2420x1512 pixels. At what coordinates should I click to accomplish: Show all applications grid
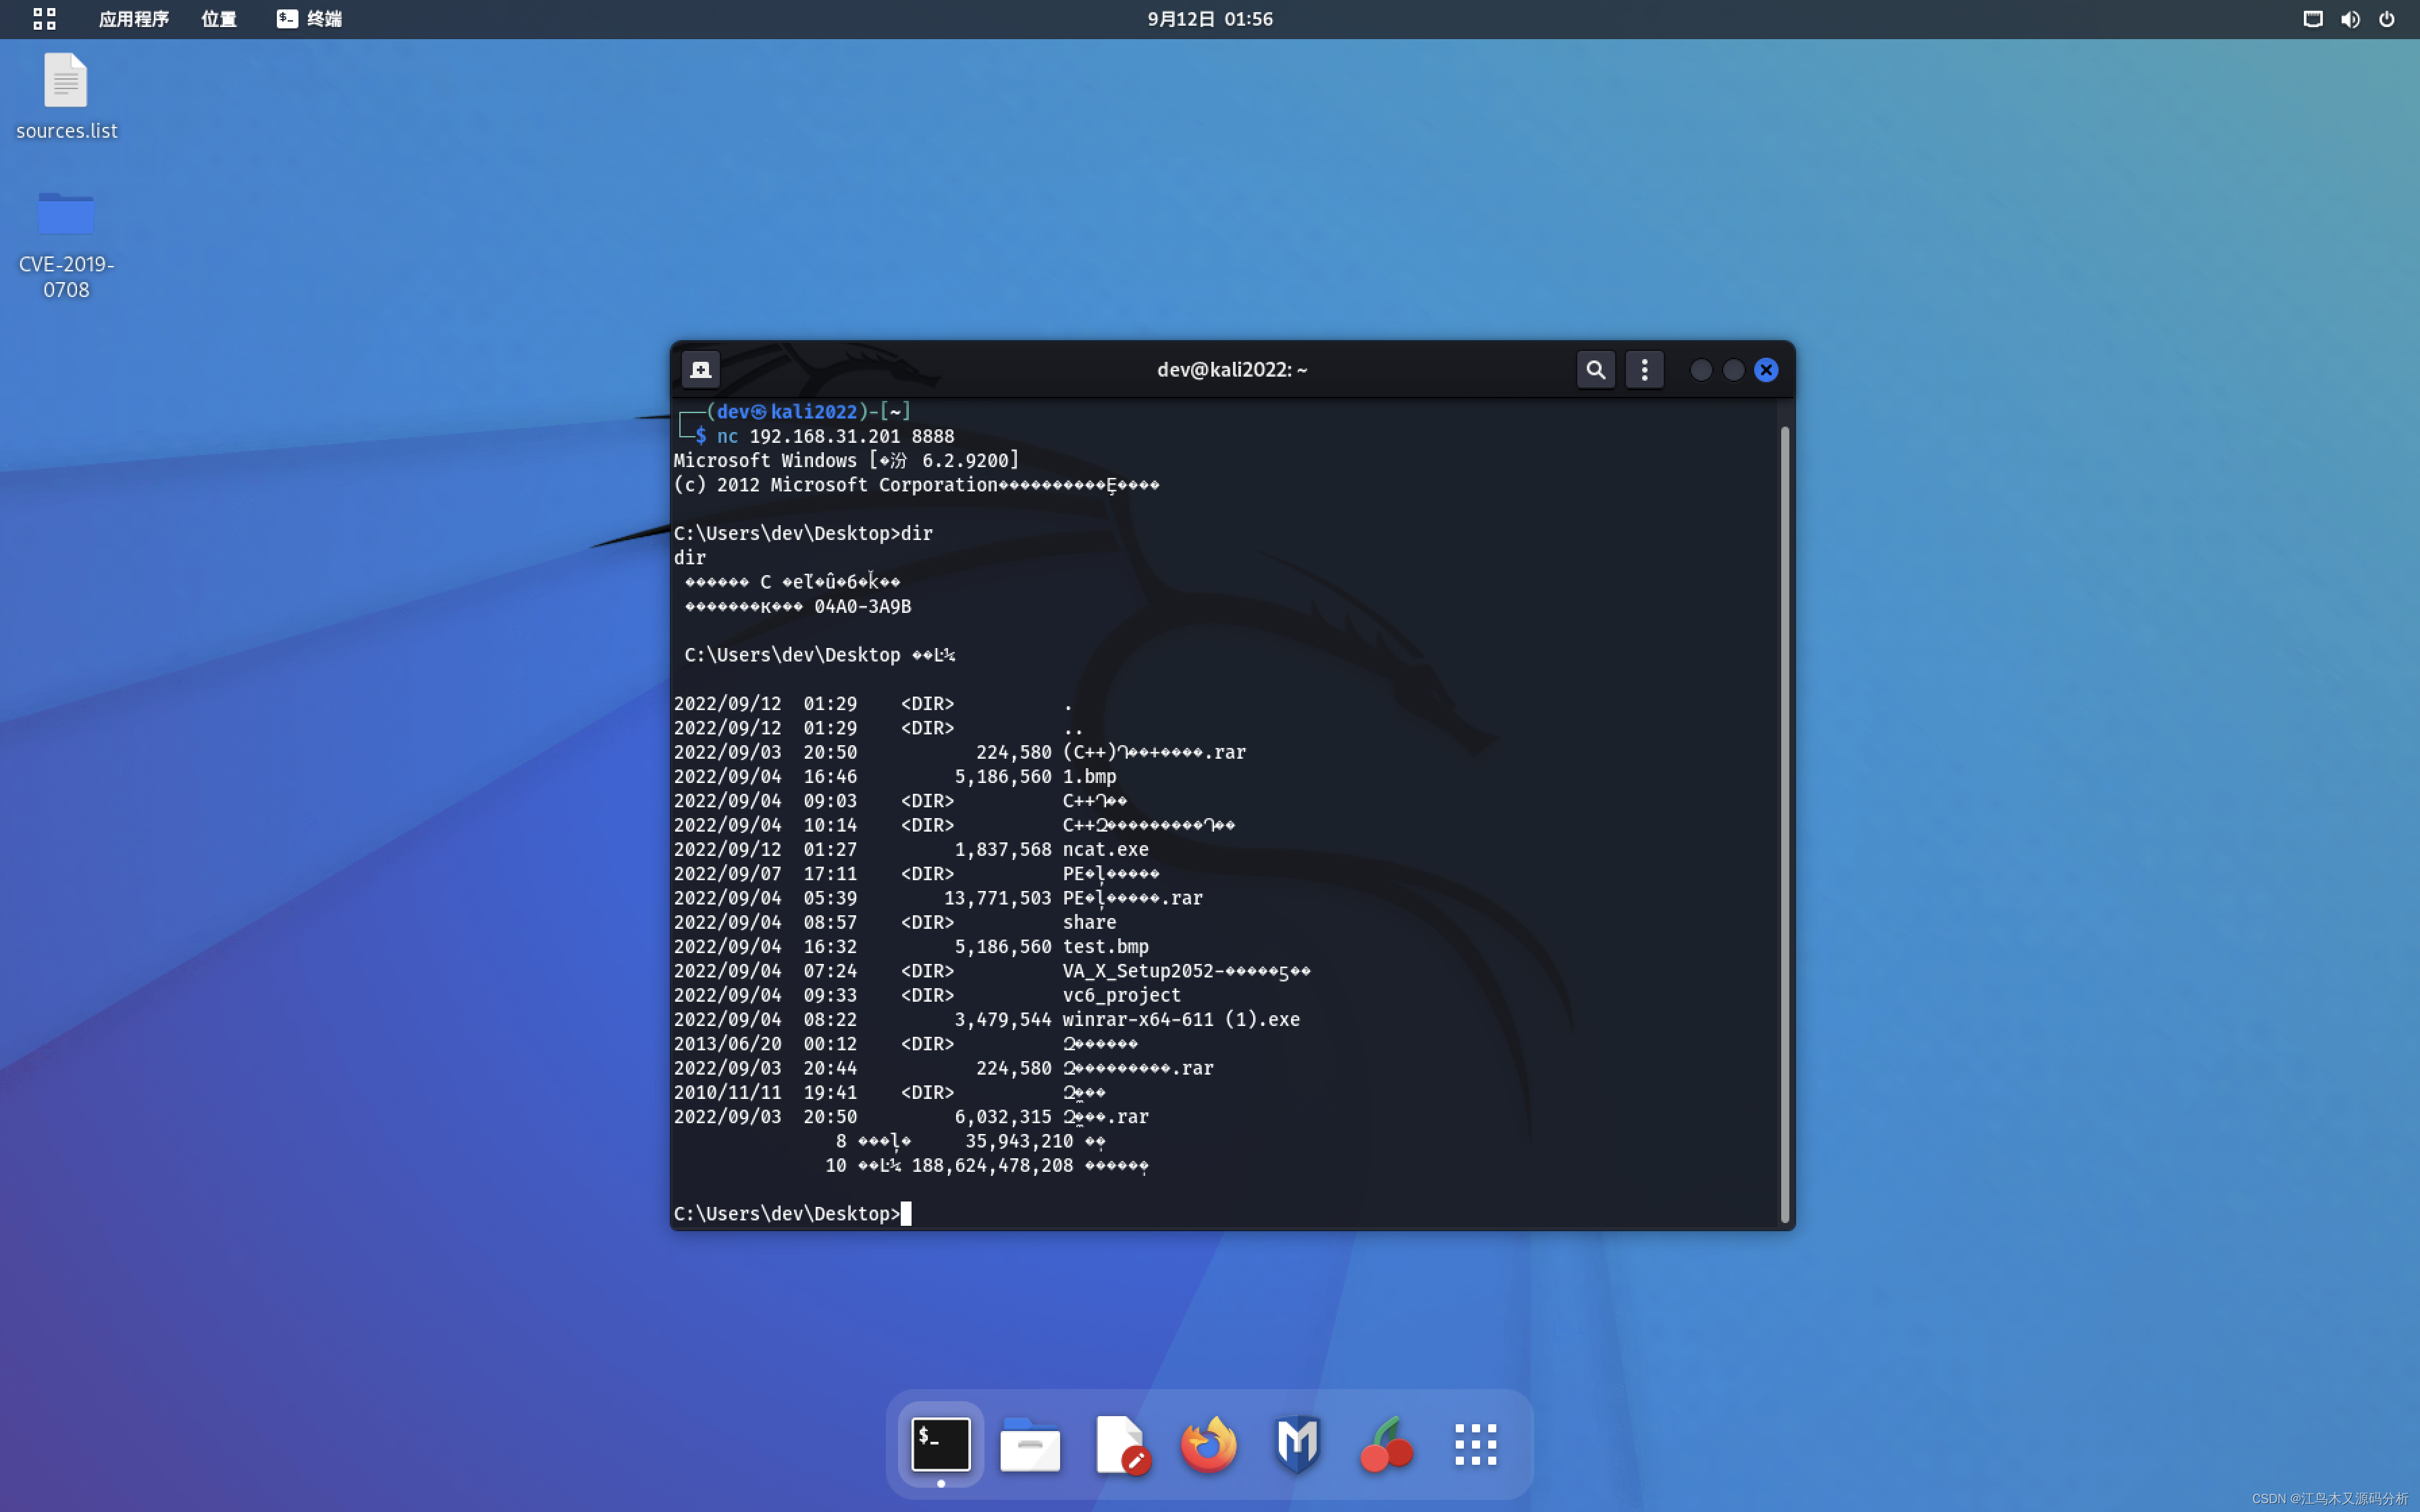pyautogui.click(x=1476, y=1443)
